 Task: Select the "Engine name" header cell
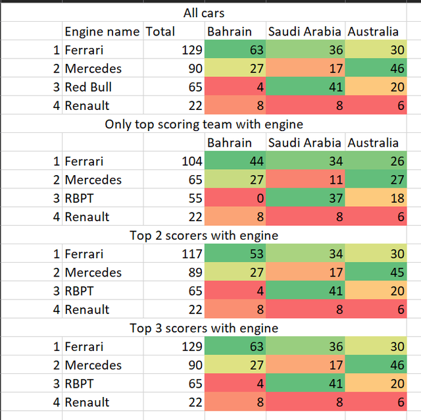(102, 32)
